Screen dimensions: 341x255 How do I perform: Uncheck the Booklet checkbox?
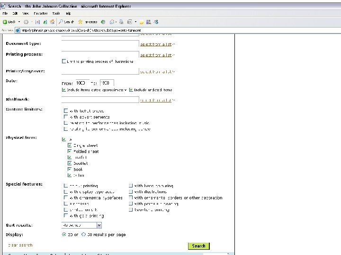(x=70, y=163)
